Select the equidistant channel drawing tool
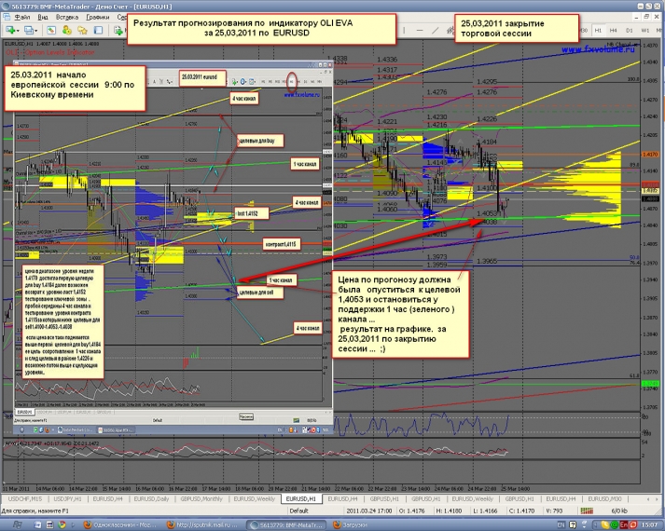The width and height of the screenshot is (665, 531). 450,31
